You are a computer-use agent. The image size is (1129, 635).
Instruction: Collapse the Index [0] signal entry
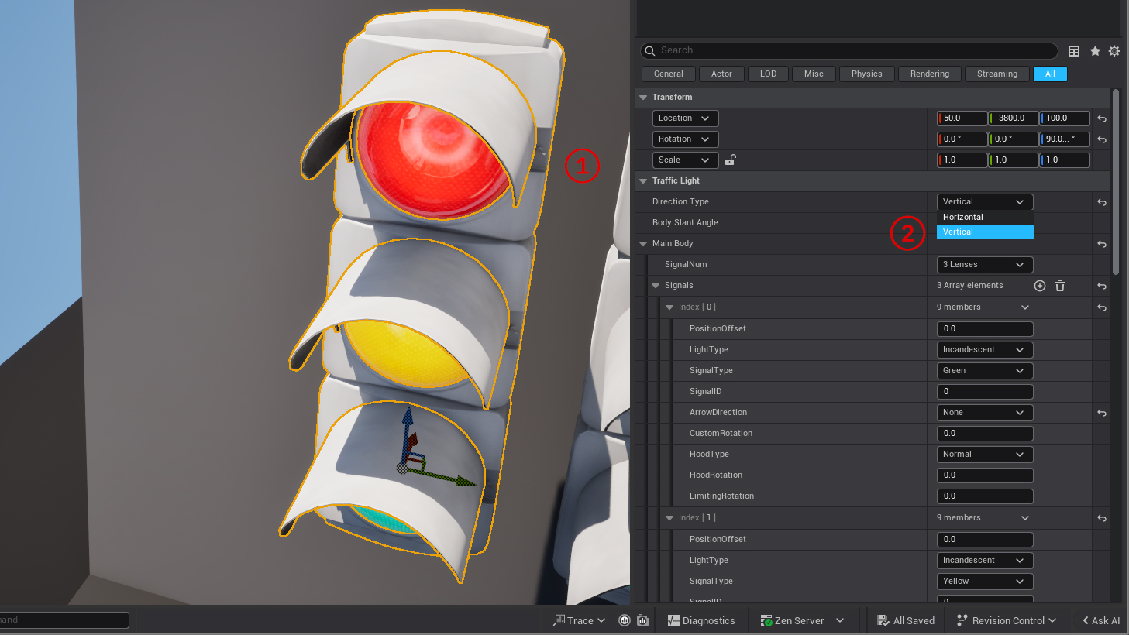669,307
